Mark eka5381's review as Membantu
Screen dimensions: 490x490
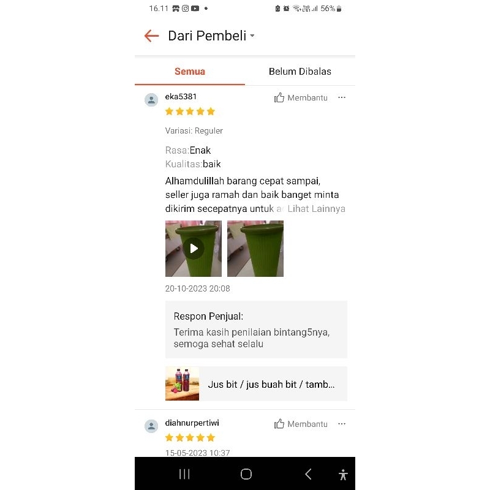[301, 98]
